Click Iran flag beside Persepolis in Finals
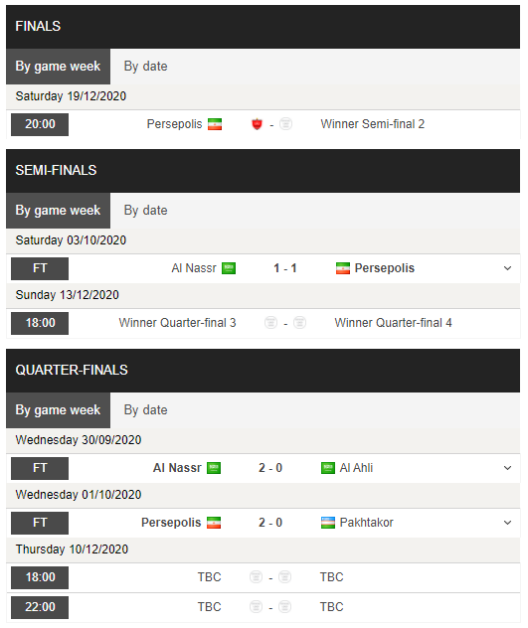 (215, 124)
